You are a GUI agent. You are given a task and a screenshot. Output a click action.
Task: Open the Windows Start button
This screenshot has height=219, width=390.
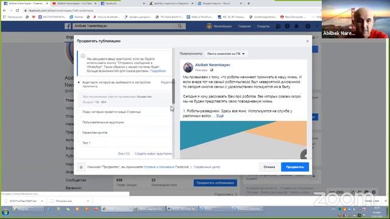tap(5, 212)
